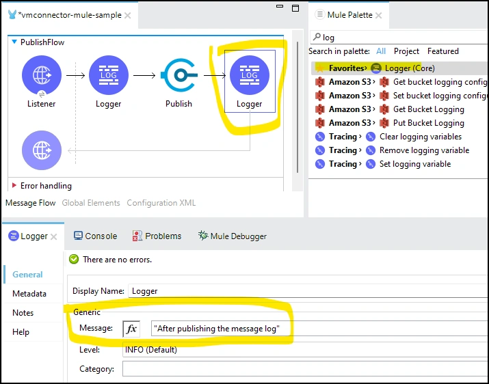Click the Console monitor icon
Viewport: 489px width, 384px height.
click(78, 236)
